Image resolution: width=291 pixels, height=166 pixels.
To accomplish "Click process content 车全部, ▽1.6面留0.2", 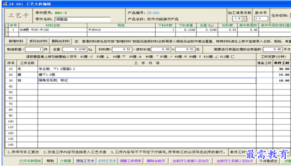I will [x=147, y=69].
